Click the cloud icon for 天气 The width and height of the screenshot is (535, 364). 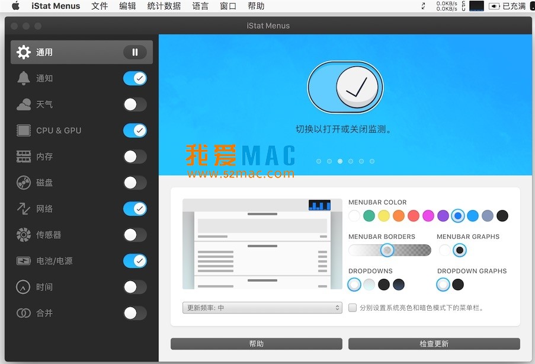pyautogui.click(x=24, y=104)
